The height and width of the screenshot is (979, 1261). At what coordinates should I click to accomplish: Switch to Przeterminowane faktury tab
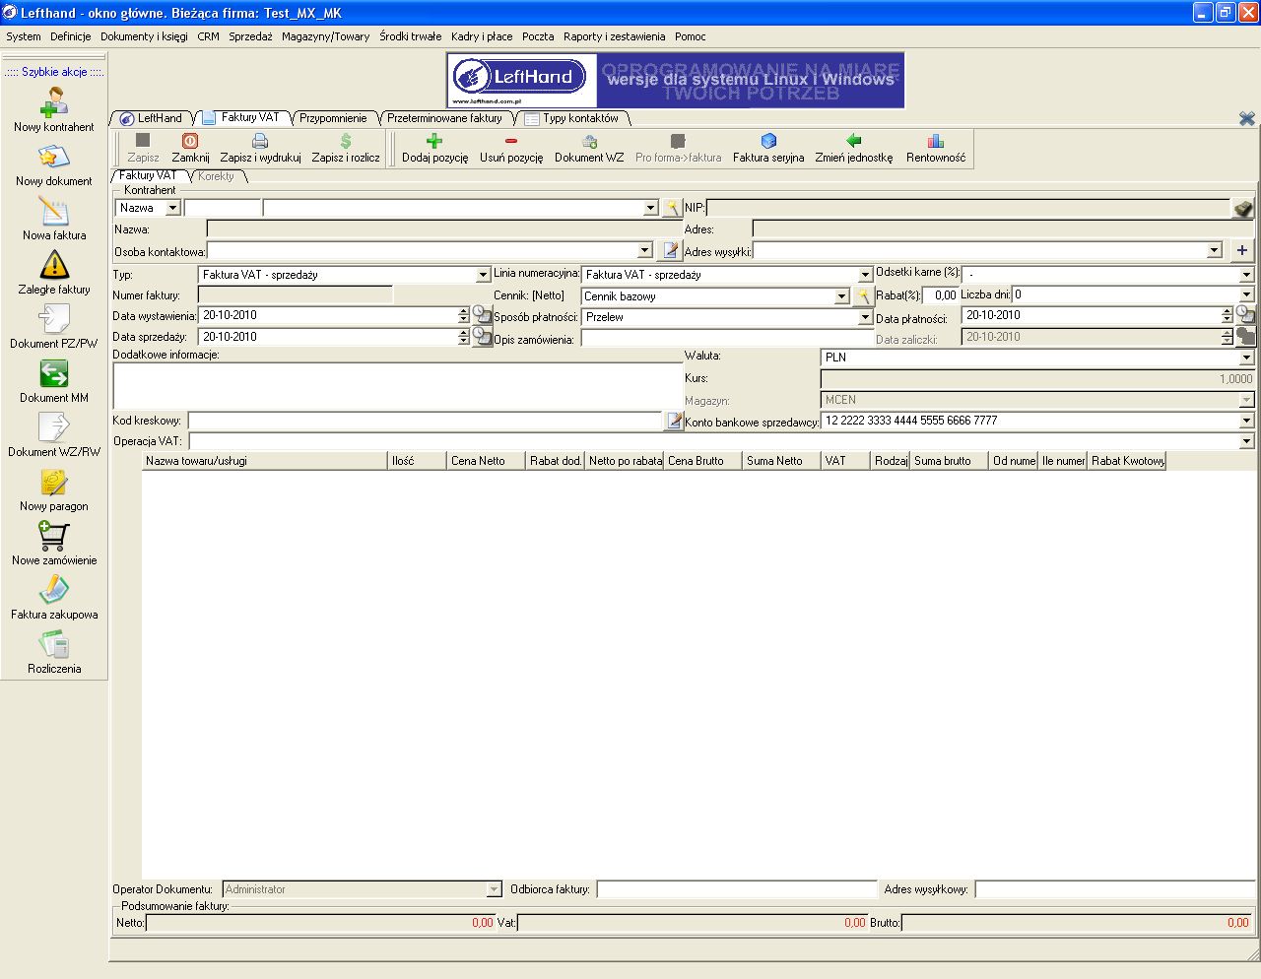click(444, 118)
